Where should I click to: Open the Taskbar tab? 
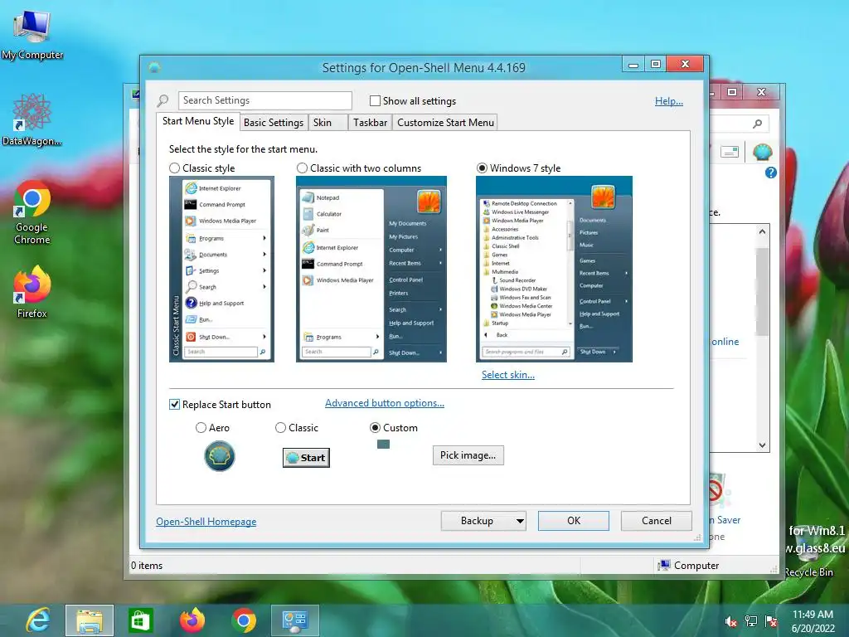click(370, 123)
